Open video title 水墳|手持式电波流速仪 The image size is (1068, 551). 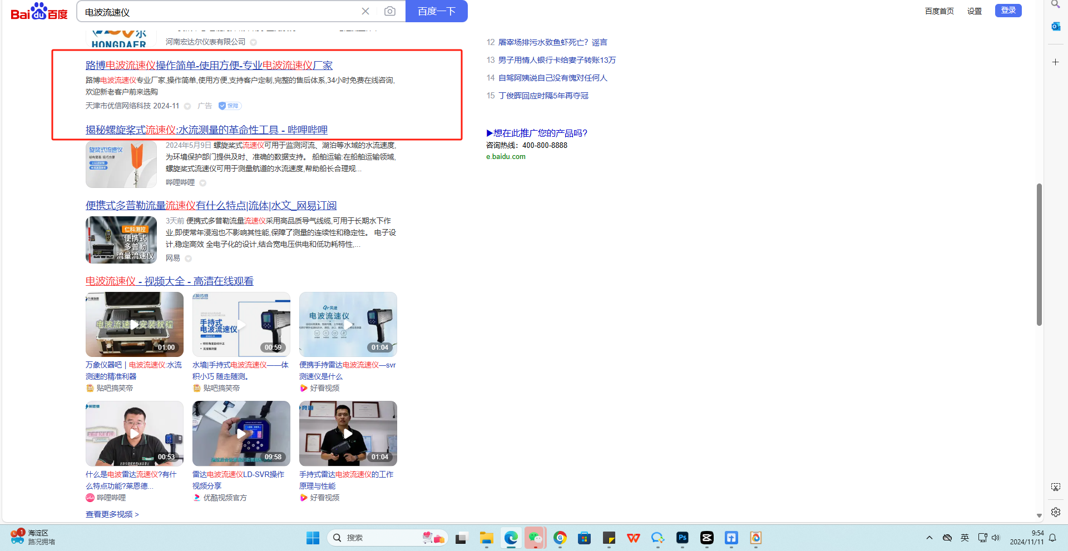(241, 371)
